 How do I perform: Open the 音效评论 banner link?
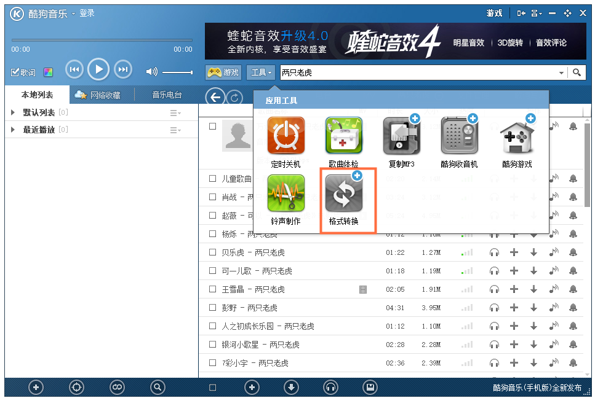coord(551,43)
